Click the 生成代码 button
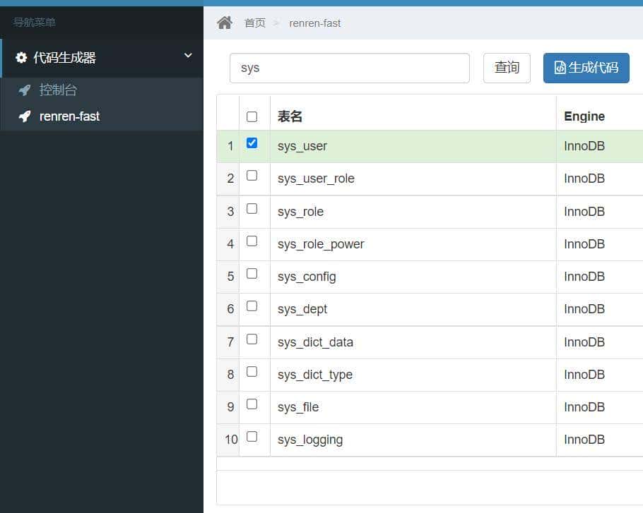The image size is (643, 513). tap(586, 68)
